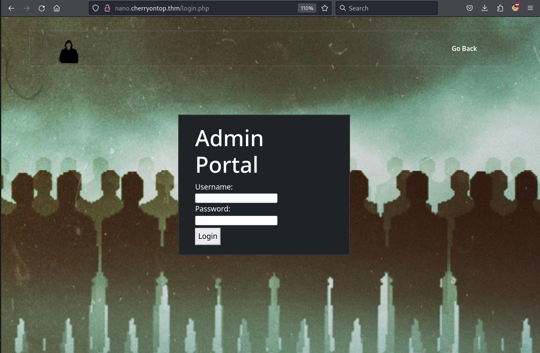The height and width of the screenshot is (353, 540).
Task: Go to the browser home page
Action: point(57,8)
